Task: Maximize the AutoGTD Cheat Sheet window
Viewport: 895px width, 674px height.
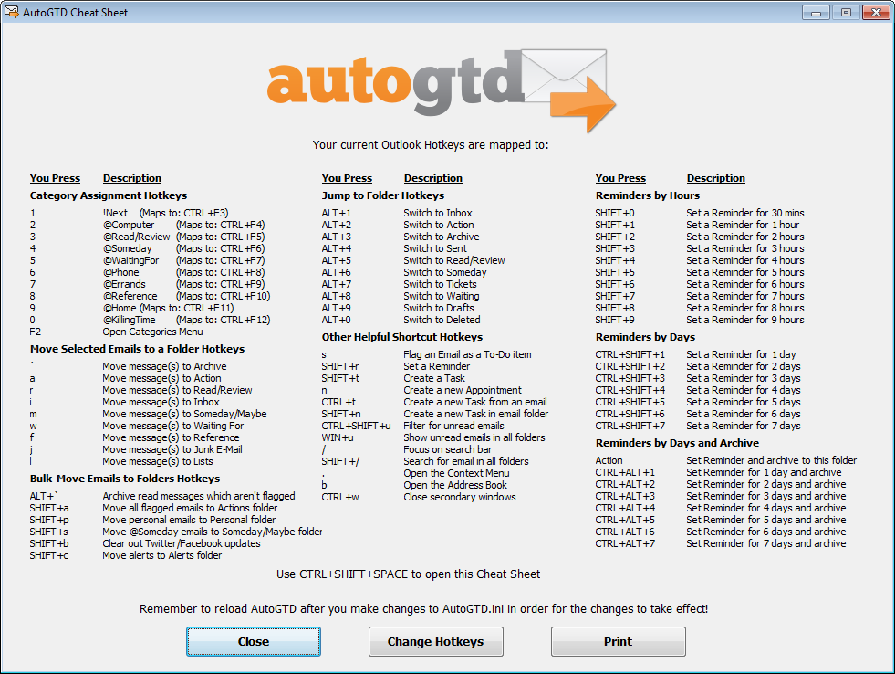Action: 846,12
